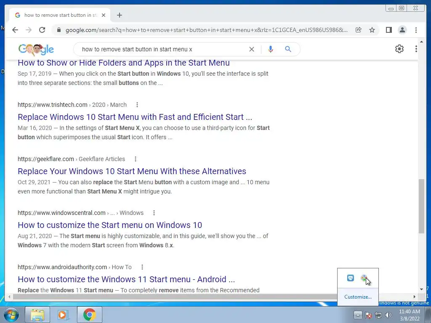Open options dots next to androidauthority.com result
This screenshot has height=323, width=431.
(142, 267)
